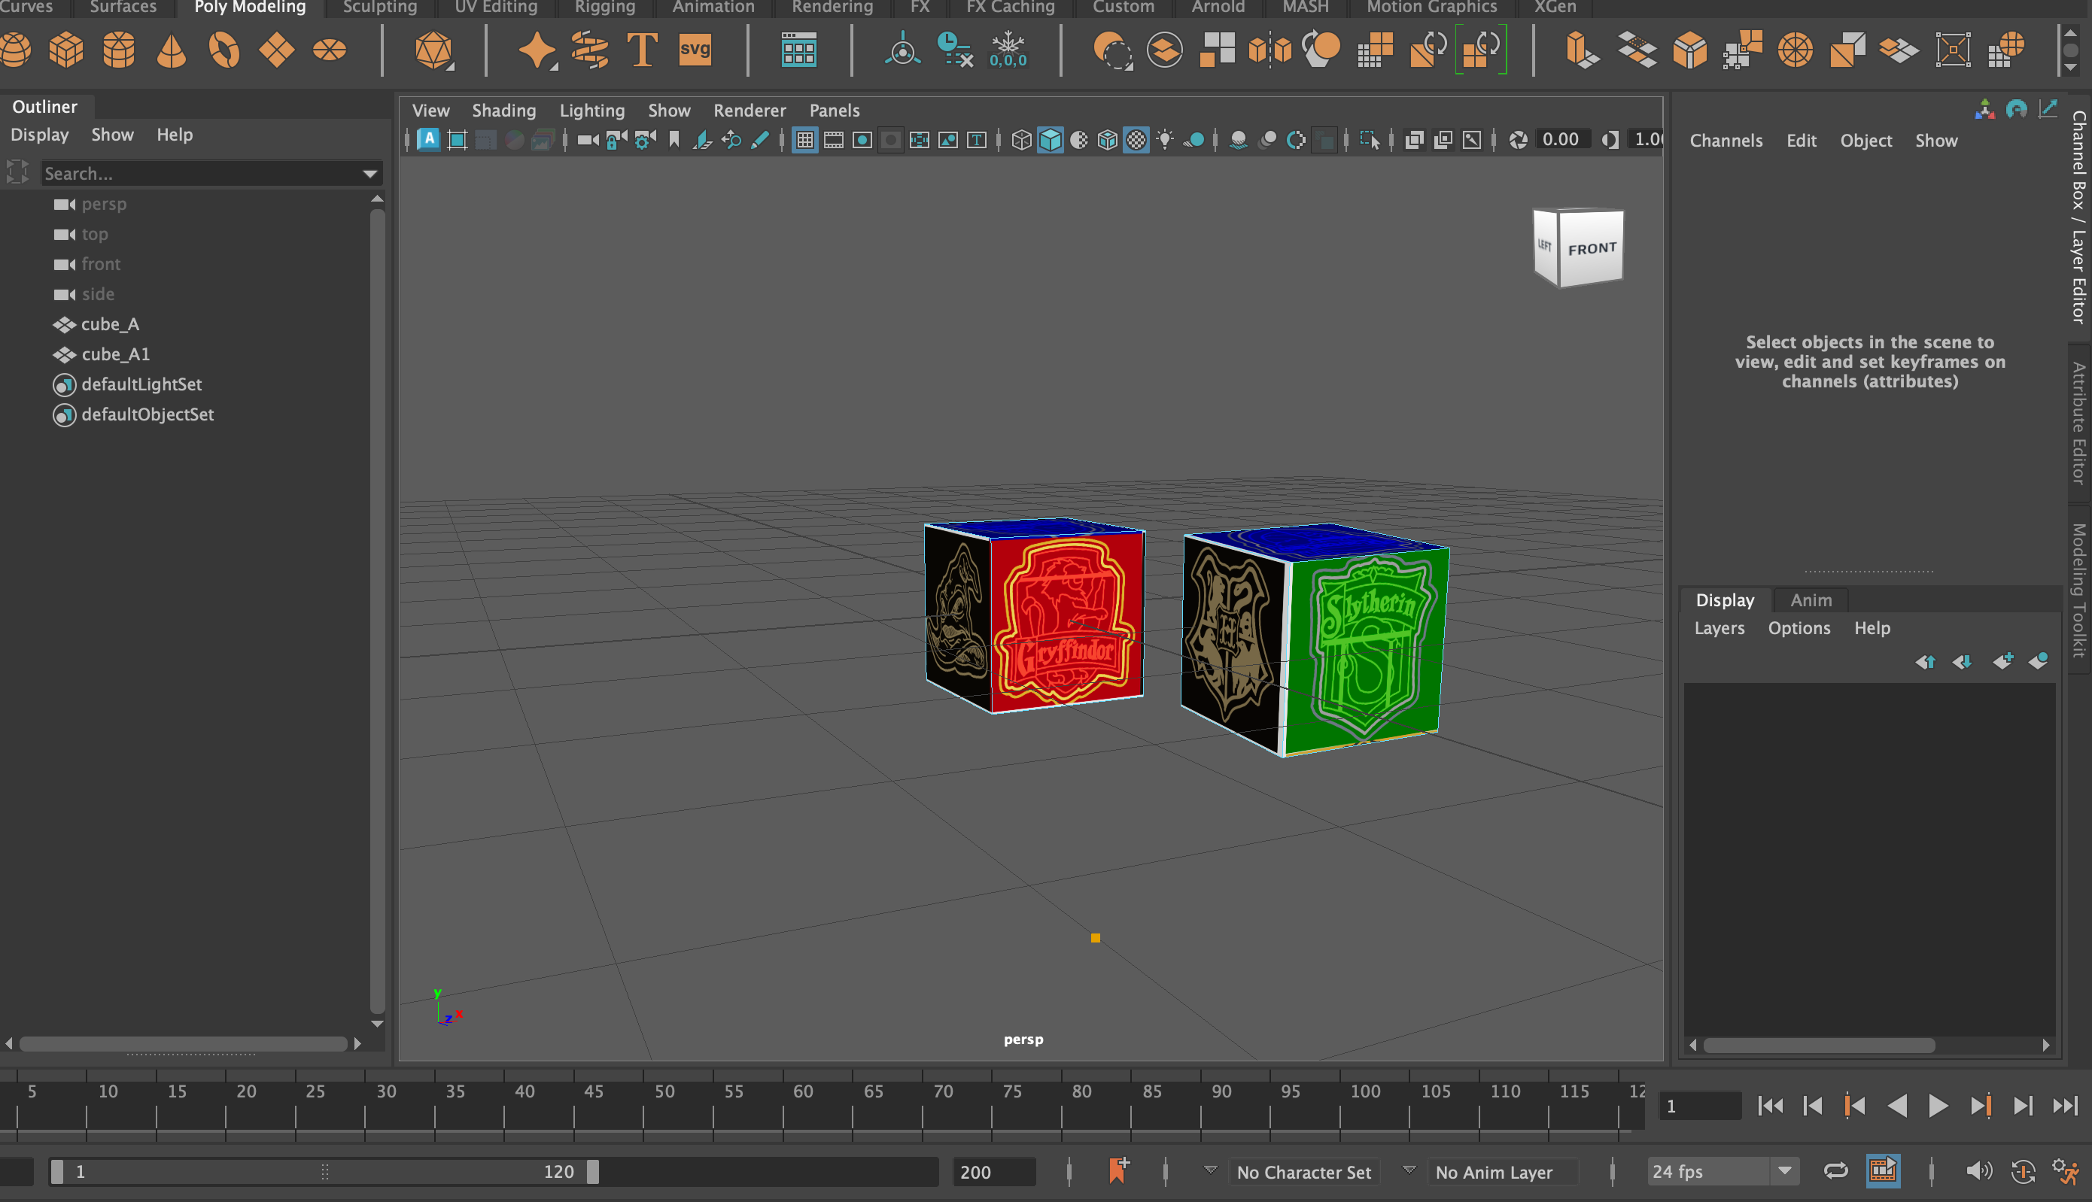The image size is (2092, 1202).
Task: Switch to the Anim layer tab
Action: pyautogui.click(x=1811, y=600)
